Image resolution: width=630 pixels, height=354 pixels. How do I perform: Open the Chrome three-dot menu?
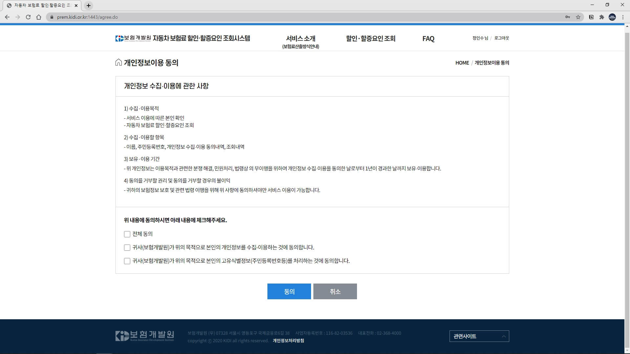(623, 17)
